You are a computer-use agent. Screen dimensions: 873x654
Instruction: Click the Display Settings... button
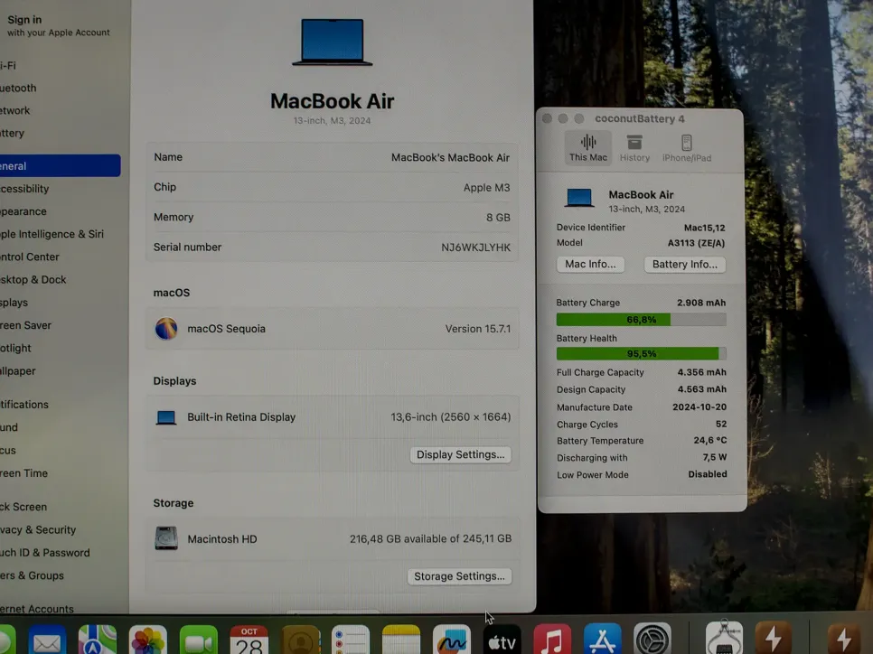(x=460, y=454)
